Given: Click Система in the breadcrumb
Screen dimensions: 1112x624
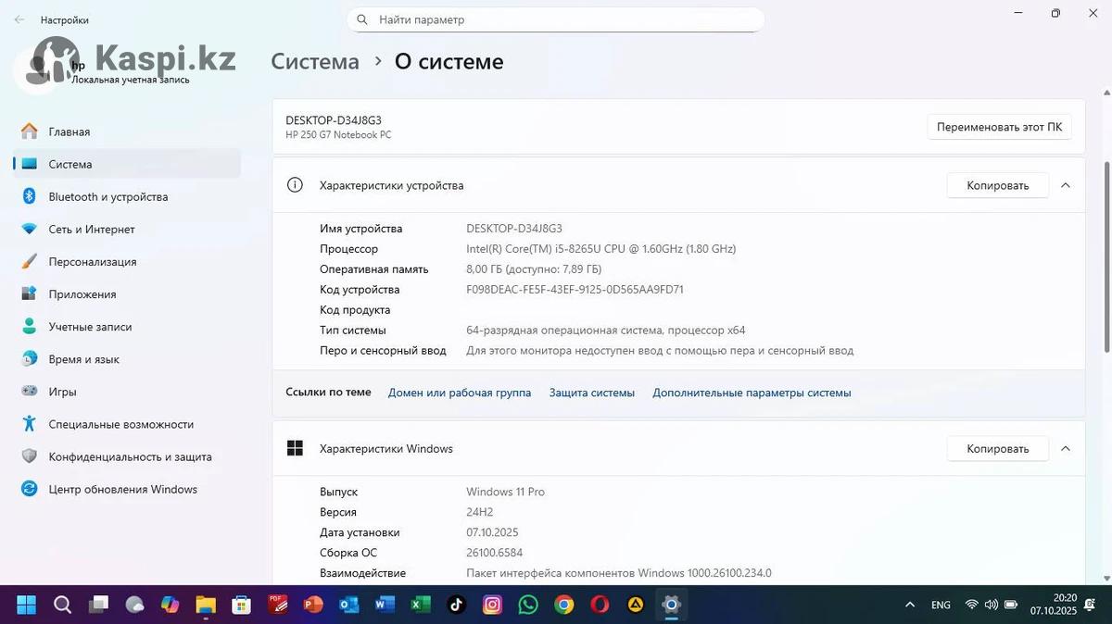Looking at the screenshot, I should pos(314,62).
